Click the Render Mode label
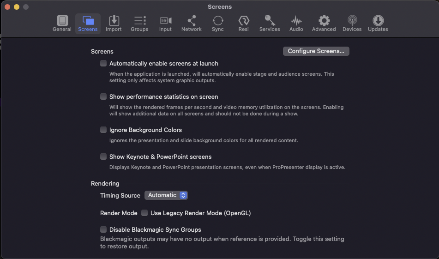Viewport: 439px width, 259px height. (x=119, y=213)
